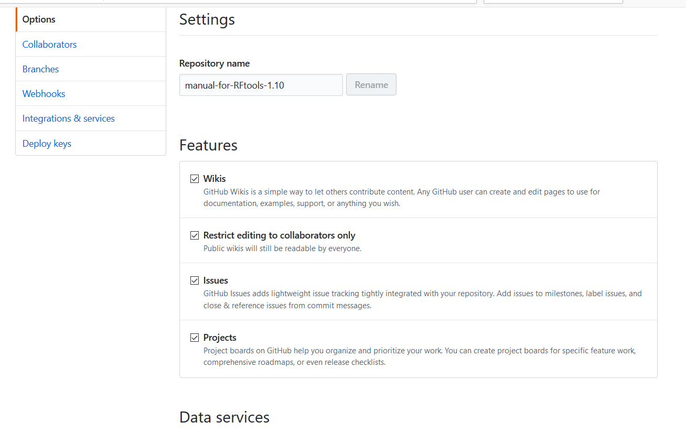Click the Projects label text

[x=220, y=338]
